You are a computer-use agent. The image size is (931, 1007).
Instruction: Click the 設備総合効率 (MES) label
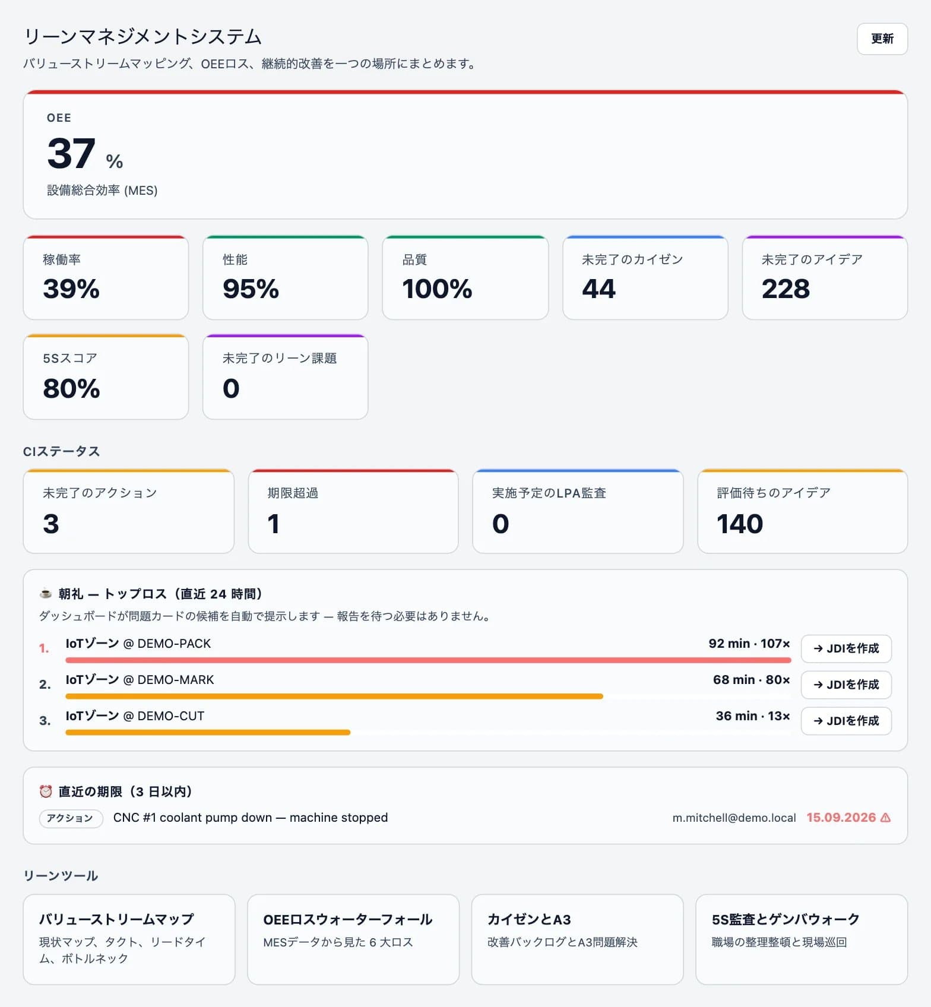(102, 191)
